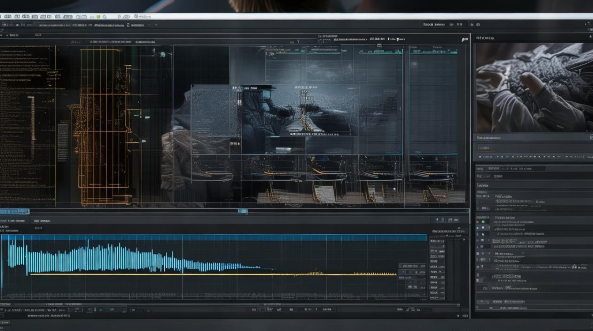Image resolution: width=593 pixels, height=331 pixels.
Task: Click the first icon pair above the level meter
Action: [440, 219]
